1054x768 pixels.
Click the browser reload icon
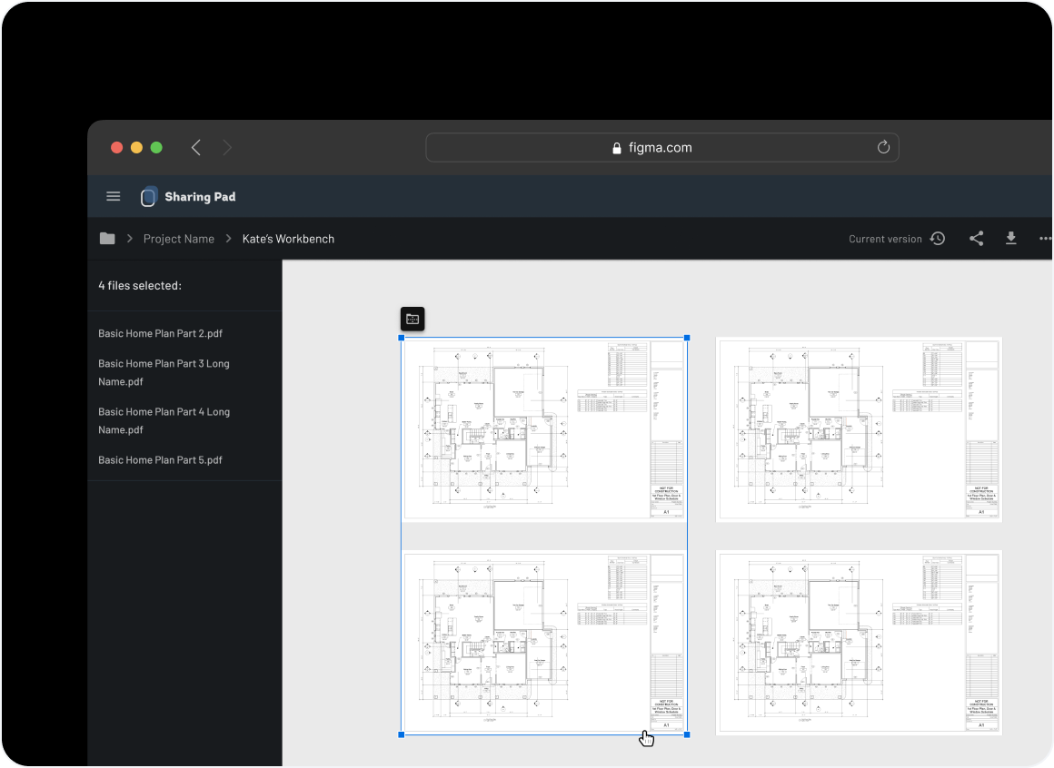tap(882, 147)
